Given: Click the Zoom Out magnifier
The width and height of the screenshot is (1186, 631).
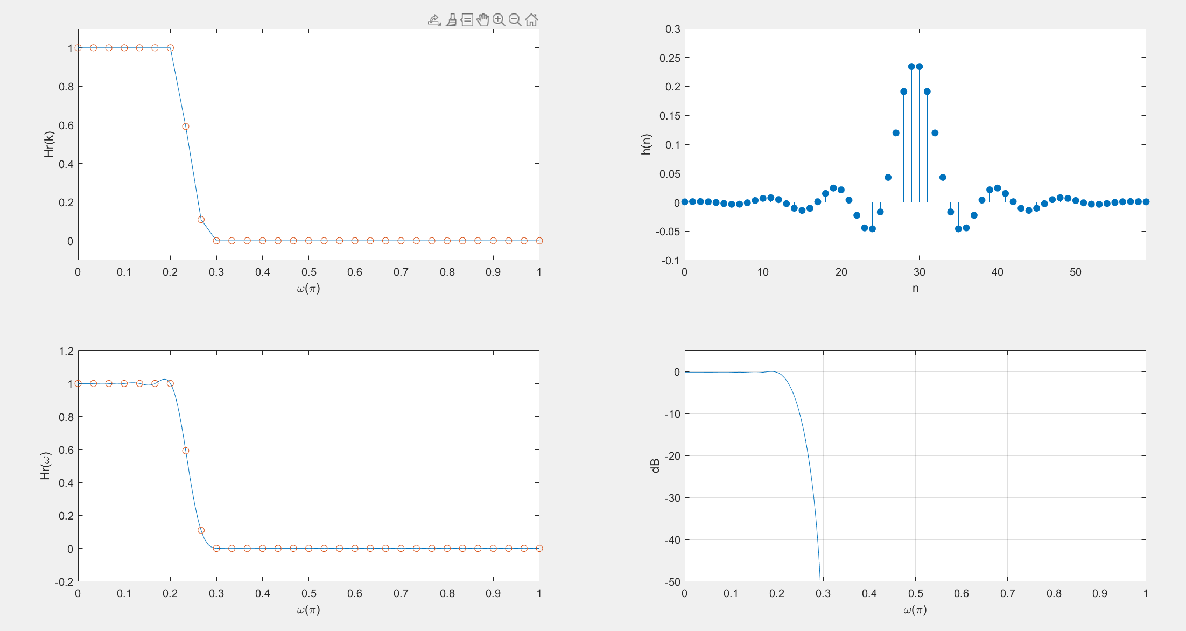Looking at the screenshot, I should [515, 20].
